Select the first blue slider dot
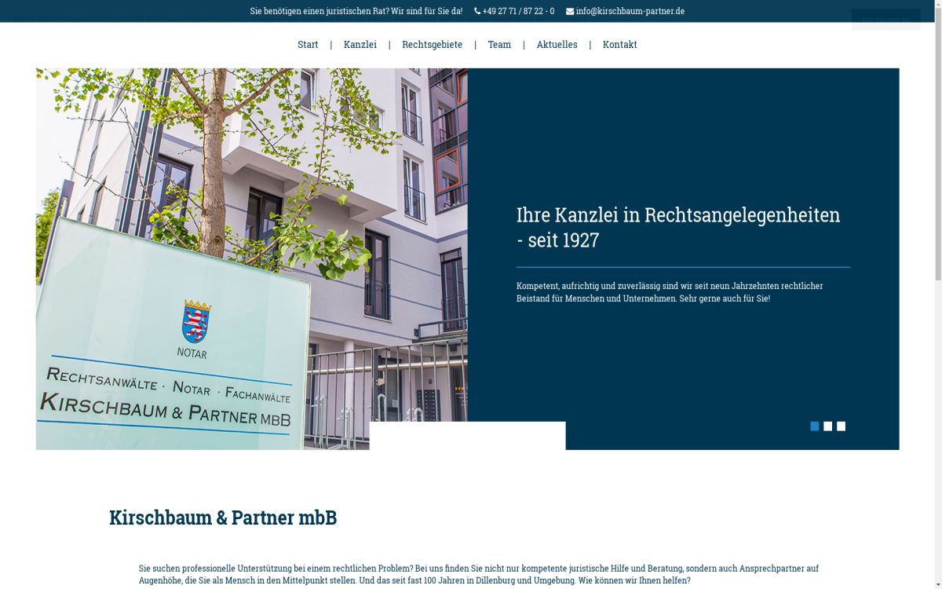Screen dimensions: 942x589 (814, 426)
